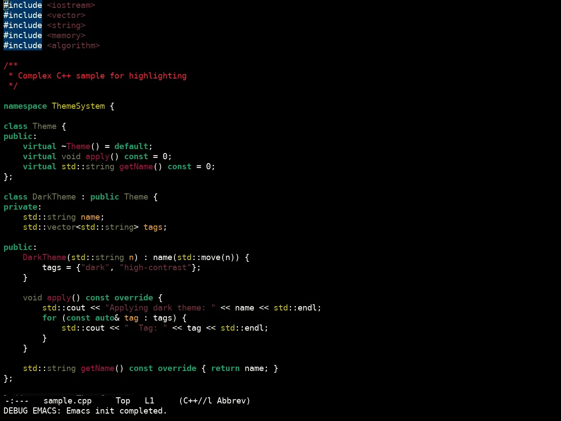Click the comment 'Complex C++ sample for highlighting'

(x=102, y=76)
